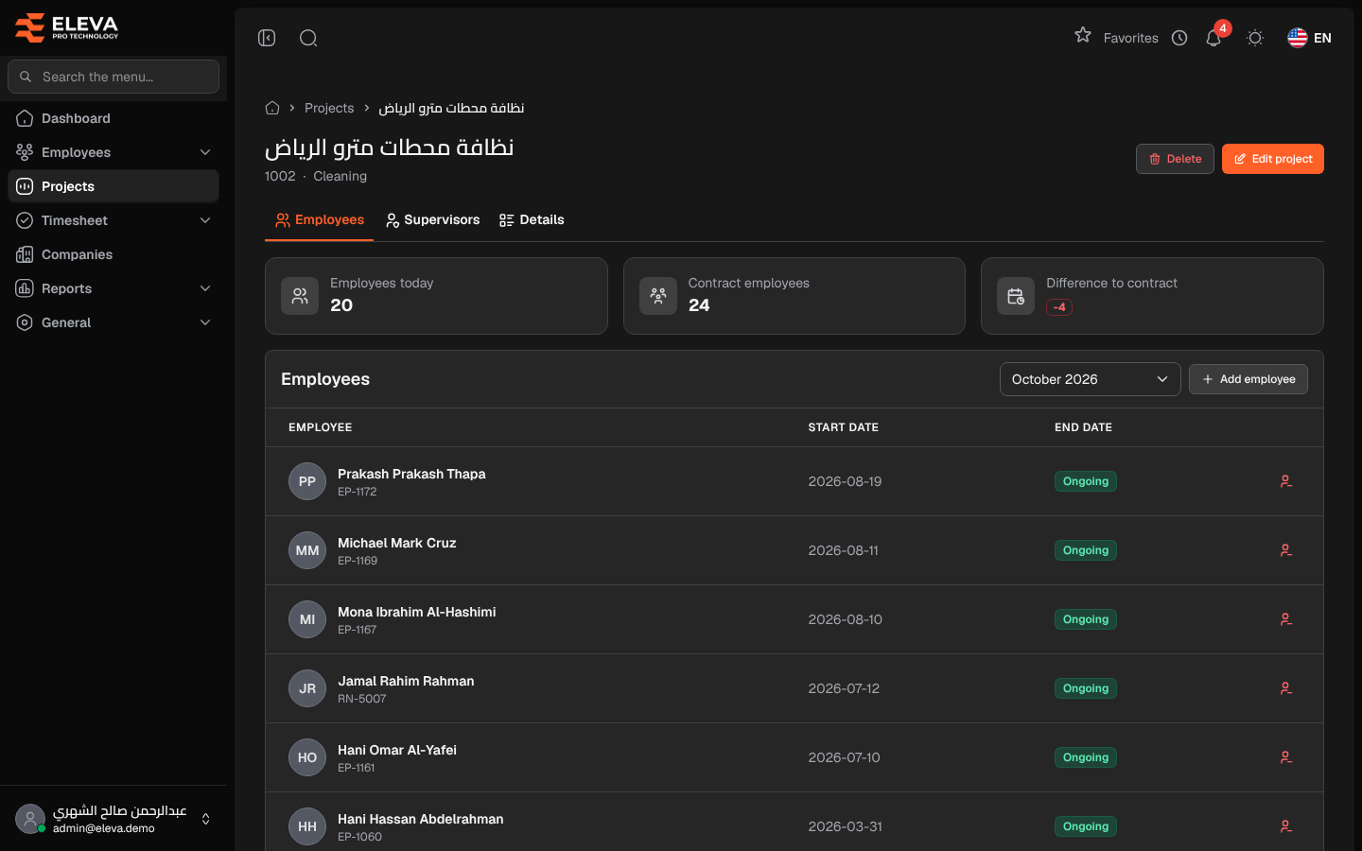Screen dimensions: 1362x851
Task: Open the admin user account switcher
Action: [113, 819]
